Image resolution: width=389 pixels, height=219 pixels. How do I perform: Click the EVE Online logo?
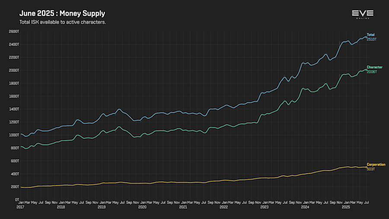(x=363, y=14)
